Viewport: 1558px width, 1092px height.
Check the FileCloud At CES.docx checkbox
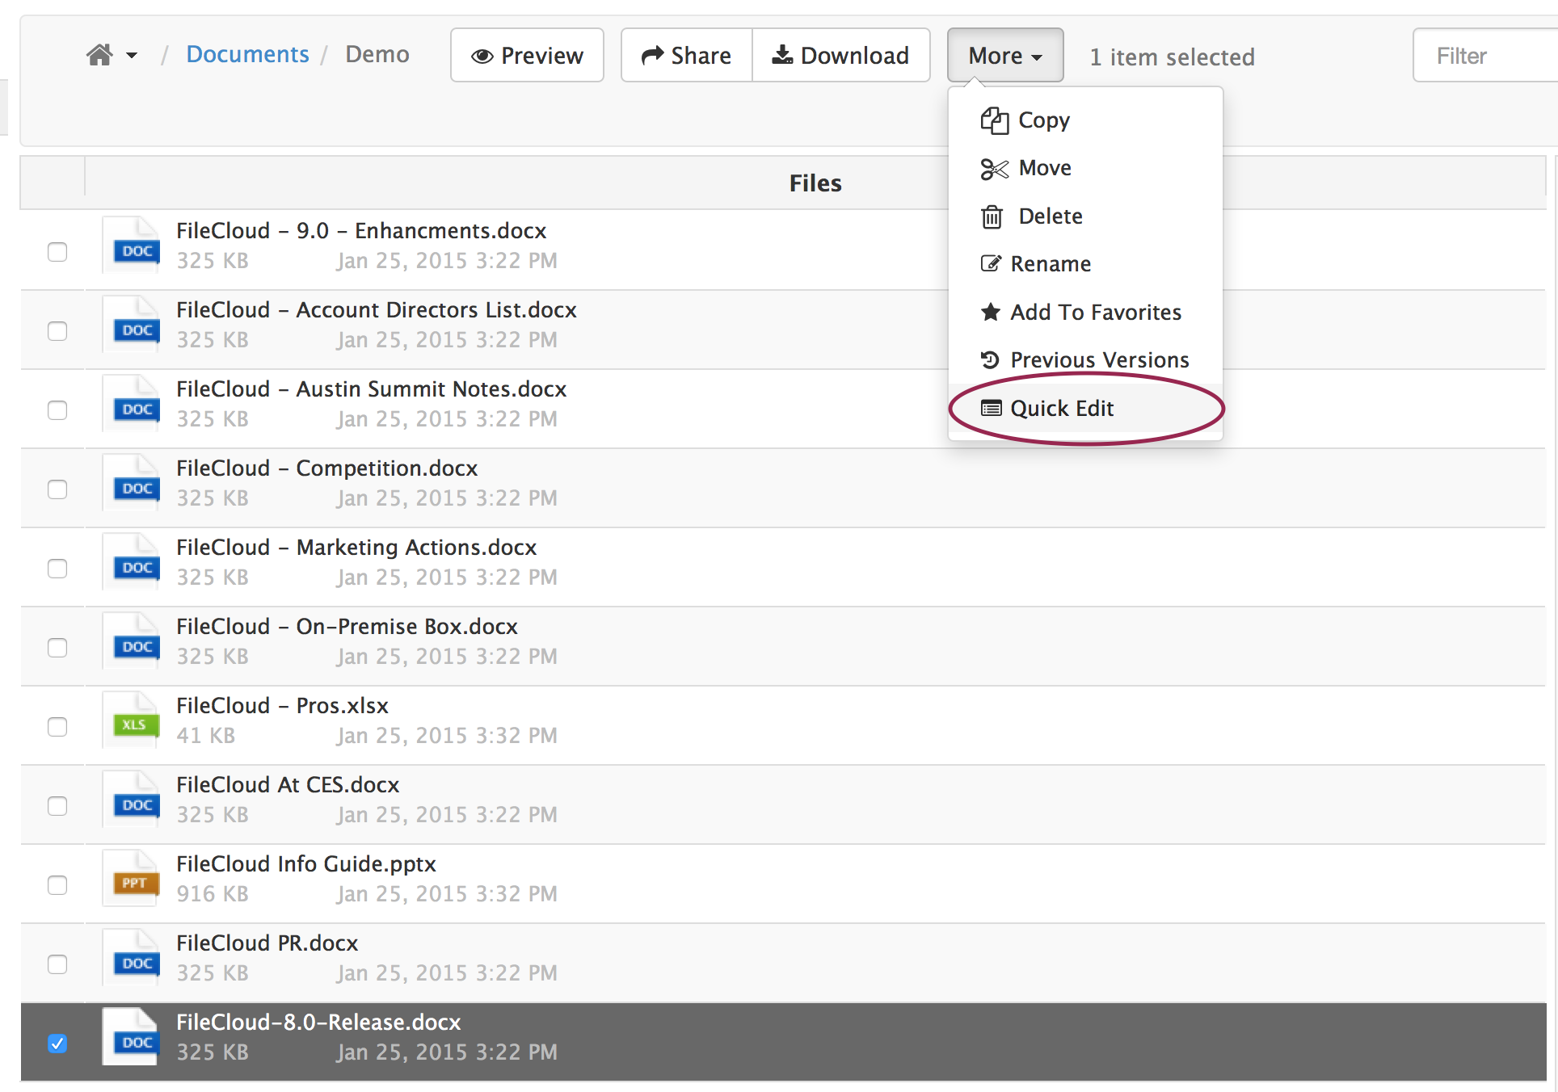tap(57, 805)
